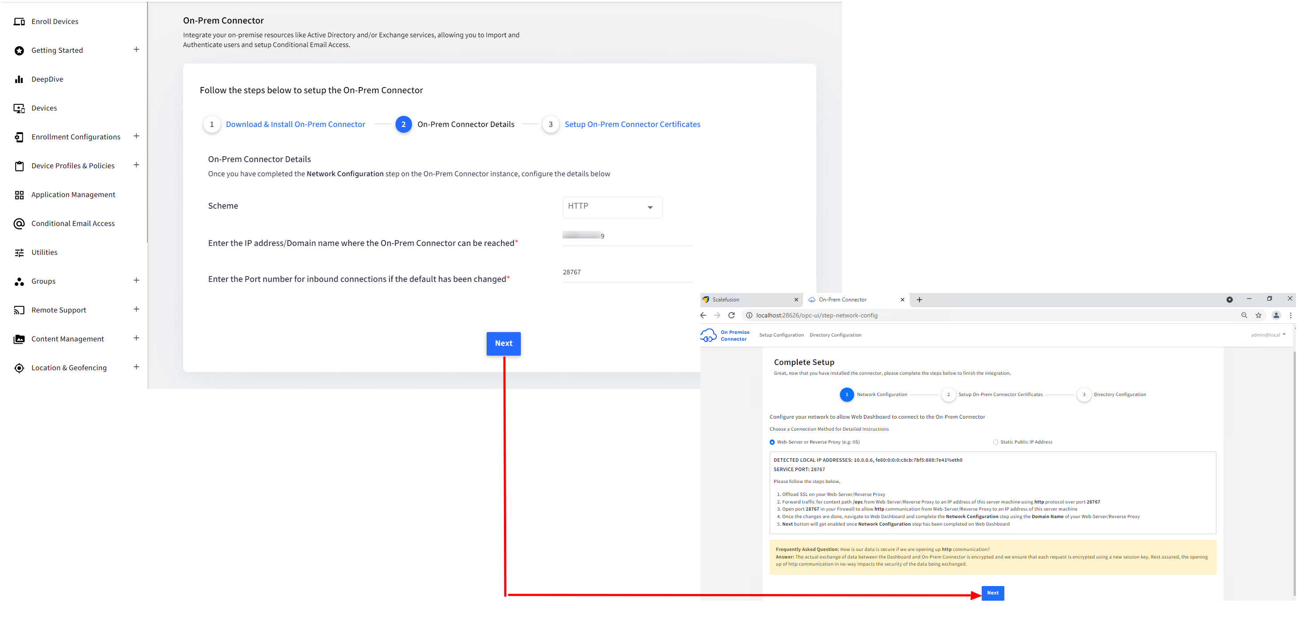Screen dimensions: 1311x618
Task: Click the browser back arrow
Action: pos(703,315)
